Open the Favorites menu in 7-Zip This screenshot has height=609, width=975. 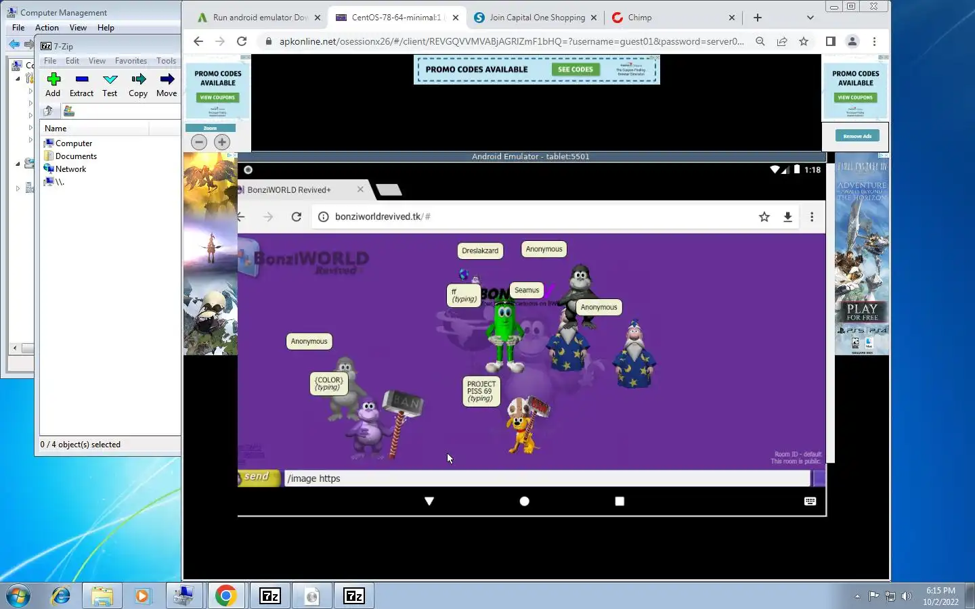tap(131, 61)
